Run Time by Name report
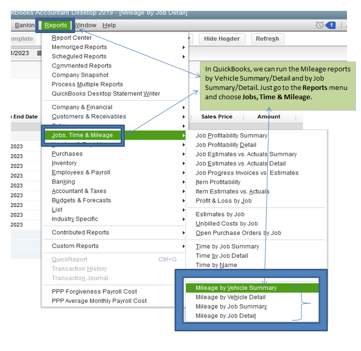361x351 pixels. point(256,265)
